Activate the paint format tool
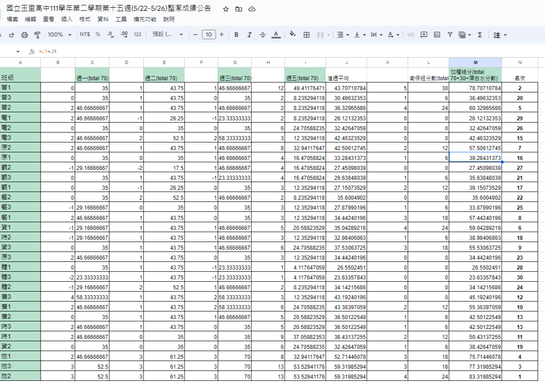 [x=37, y=35]
